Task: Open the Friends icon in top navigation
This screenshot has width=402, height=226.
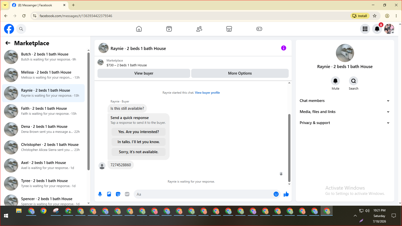Action: (199, 29)
